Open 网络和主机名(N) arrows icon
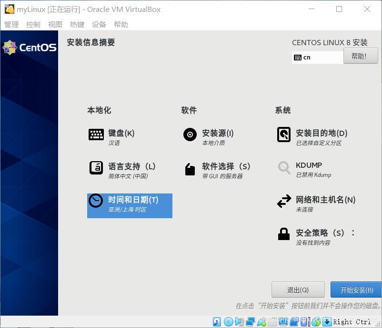The image size is (382, 328). point(284,201)
